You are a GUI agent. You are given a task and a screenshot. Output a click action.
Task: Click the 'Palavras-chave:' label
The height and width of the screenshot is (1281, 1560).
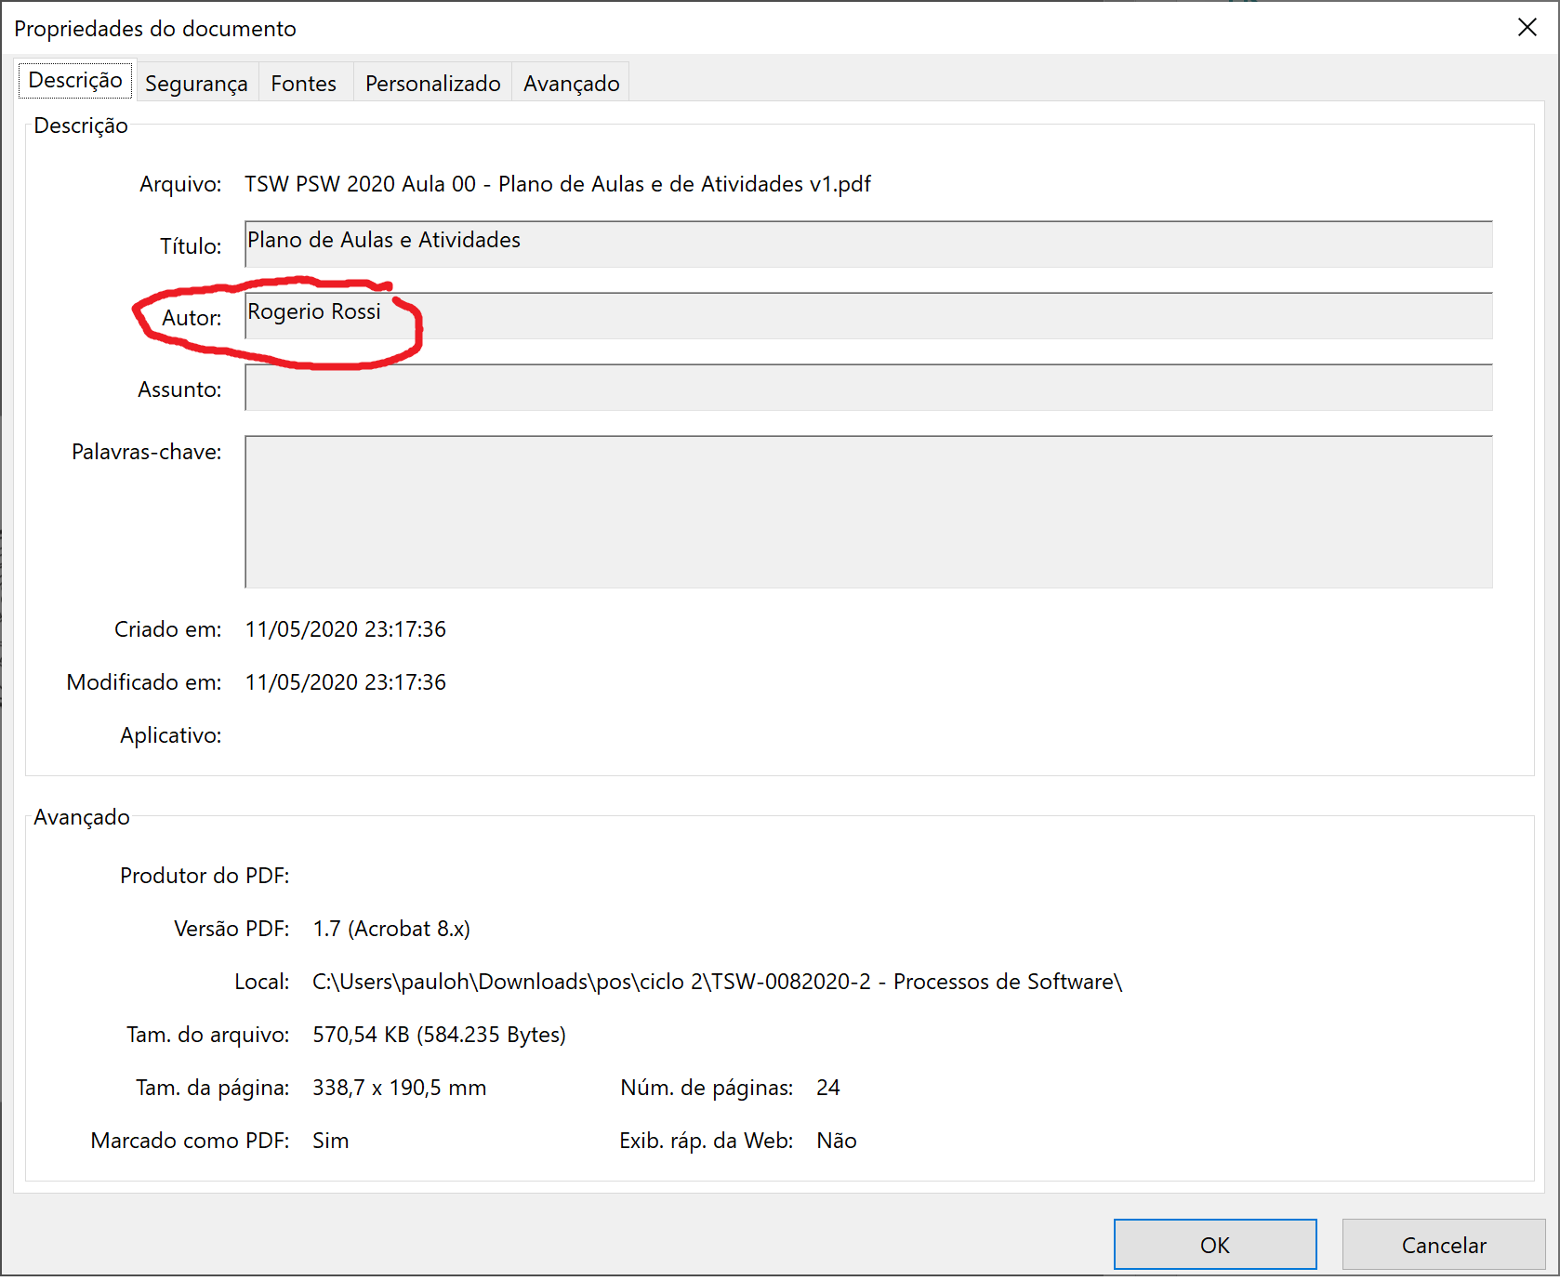pyautogui.click(x=147, y=452)
